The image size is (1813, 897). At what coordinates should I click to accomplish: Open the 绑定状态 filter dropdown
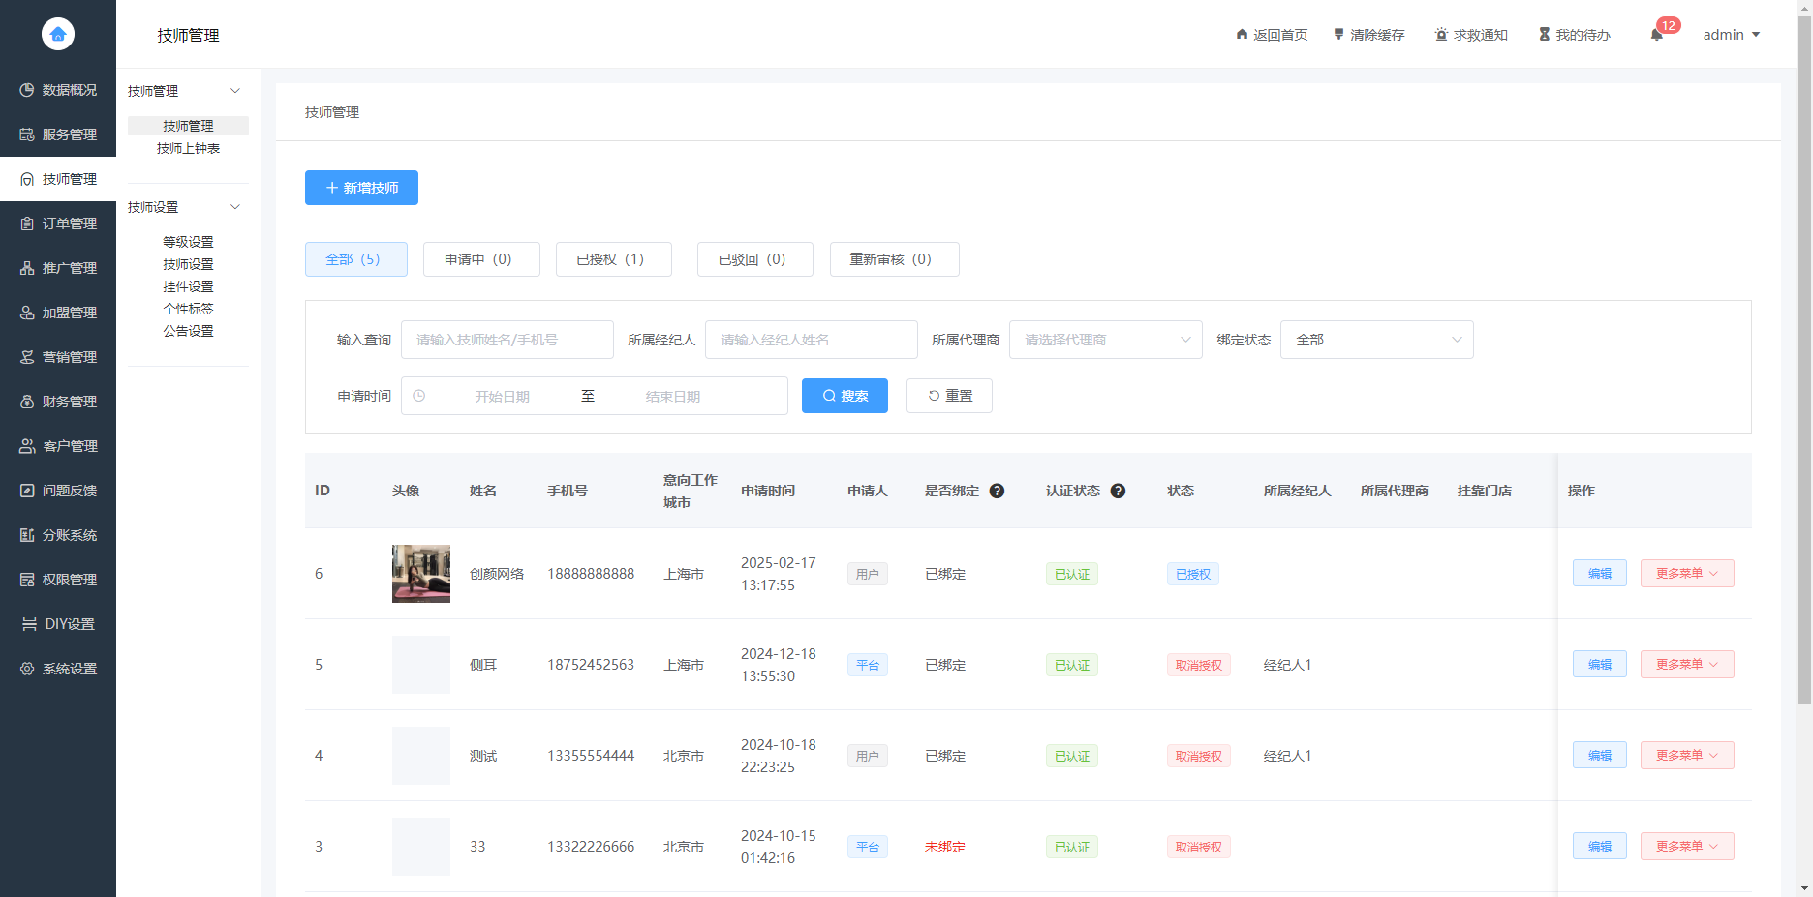pos(1376,339)
